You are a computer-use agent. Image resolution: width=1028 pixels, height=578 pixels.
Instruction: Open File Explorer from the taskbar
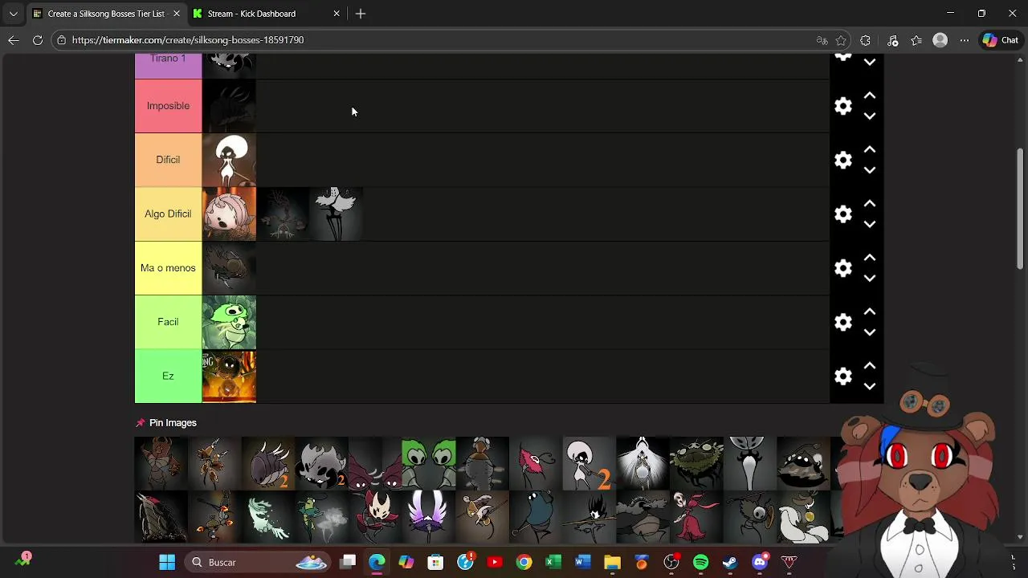tap(612, 562)
